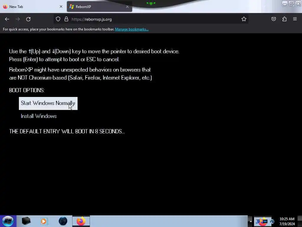The width and height of the screenshot is (302, 227).
Task: Open the Manage bookmarks link
Action: pyautogui.click(x=132, y=29)
